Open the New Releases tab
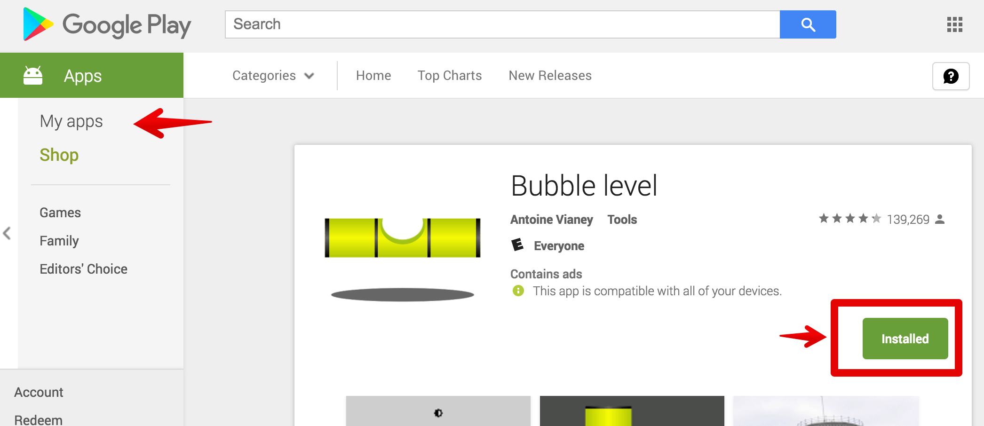 tap(550, 76)
